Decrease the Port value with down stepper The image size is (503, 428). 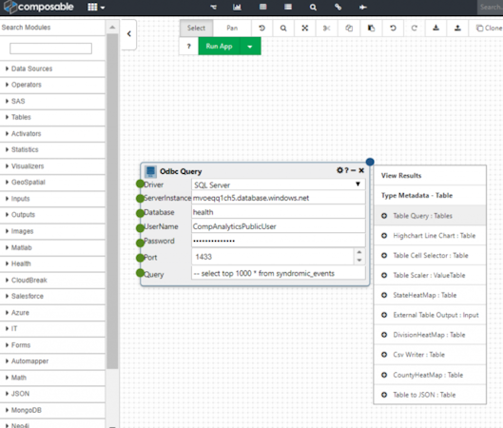coord(359,261)
